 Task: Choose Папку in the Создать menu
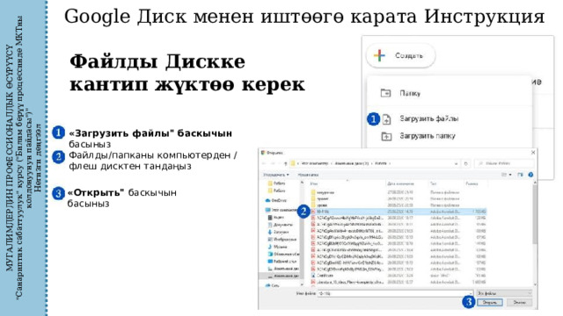pyautogui.click(x=410, y=94)
